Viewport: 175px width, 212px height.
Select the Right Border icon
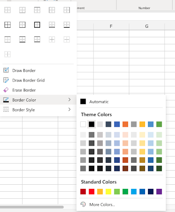click(x=67, y=10)
